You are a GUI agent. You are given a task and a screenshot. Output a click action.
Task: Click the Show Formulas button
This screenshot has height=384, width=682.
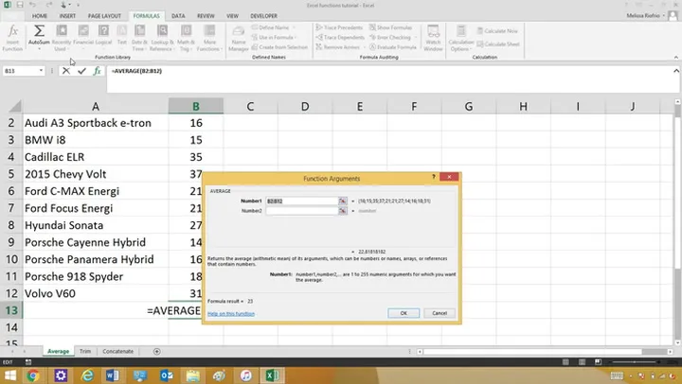pos(390,27)
